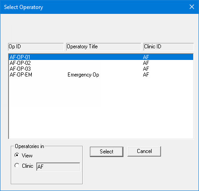
Task: Select the AF-OP-01 operatory row
Action: (x=101, y=57)
